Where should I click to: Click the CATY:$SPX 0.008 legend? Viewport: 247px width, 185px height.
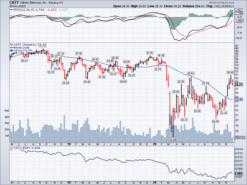(x=27, y=148)
